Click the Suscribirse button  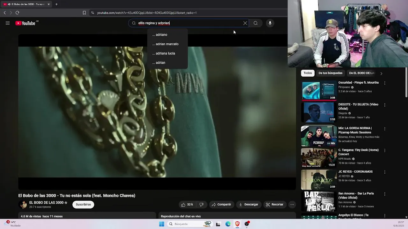click(83, 205)
